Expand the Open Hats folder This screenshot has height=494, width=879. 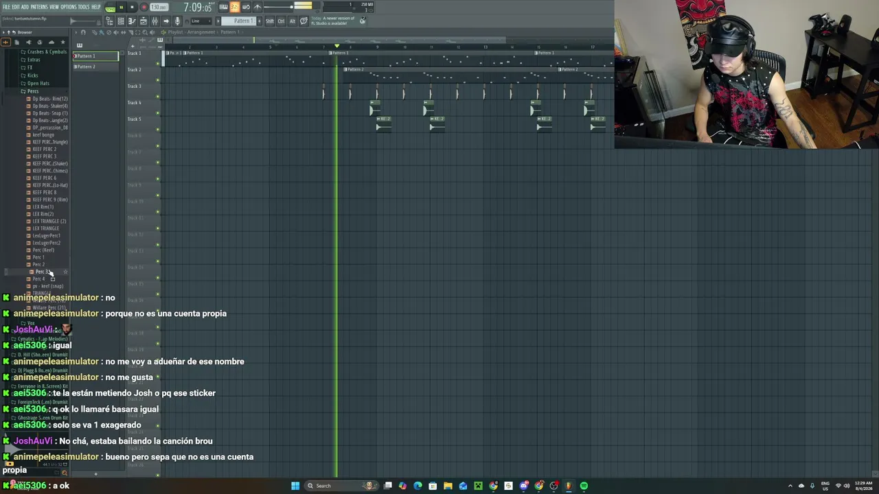click(x=38, y=84)
